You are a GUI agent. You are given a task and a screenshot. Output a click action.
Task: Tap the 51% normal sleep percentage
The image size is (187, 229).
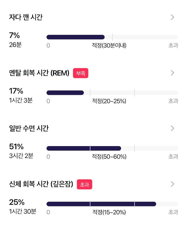tap(16, 147)
